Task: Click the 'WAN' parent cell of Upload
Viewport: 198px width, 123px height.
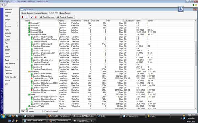Action: [61, 109]
